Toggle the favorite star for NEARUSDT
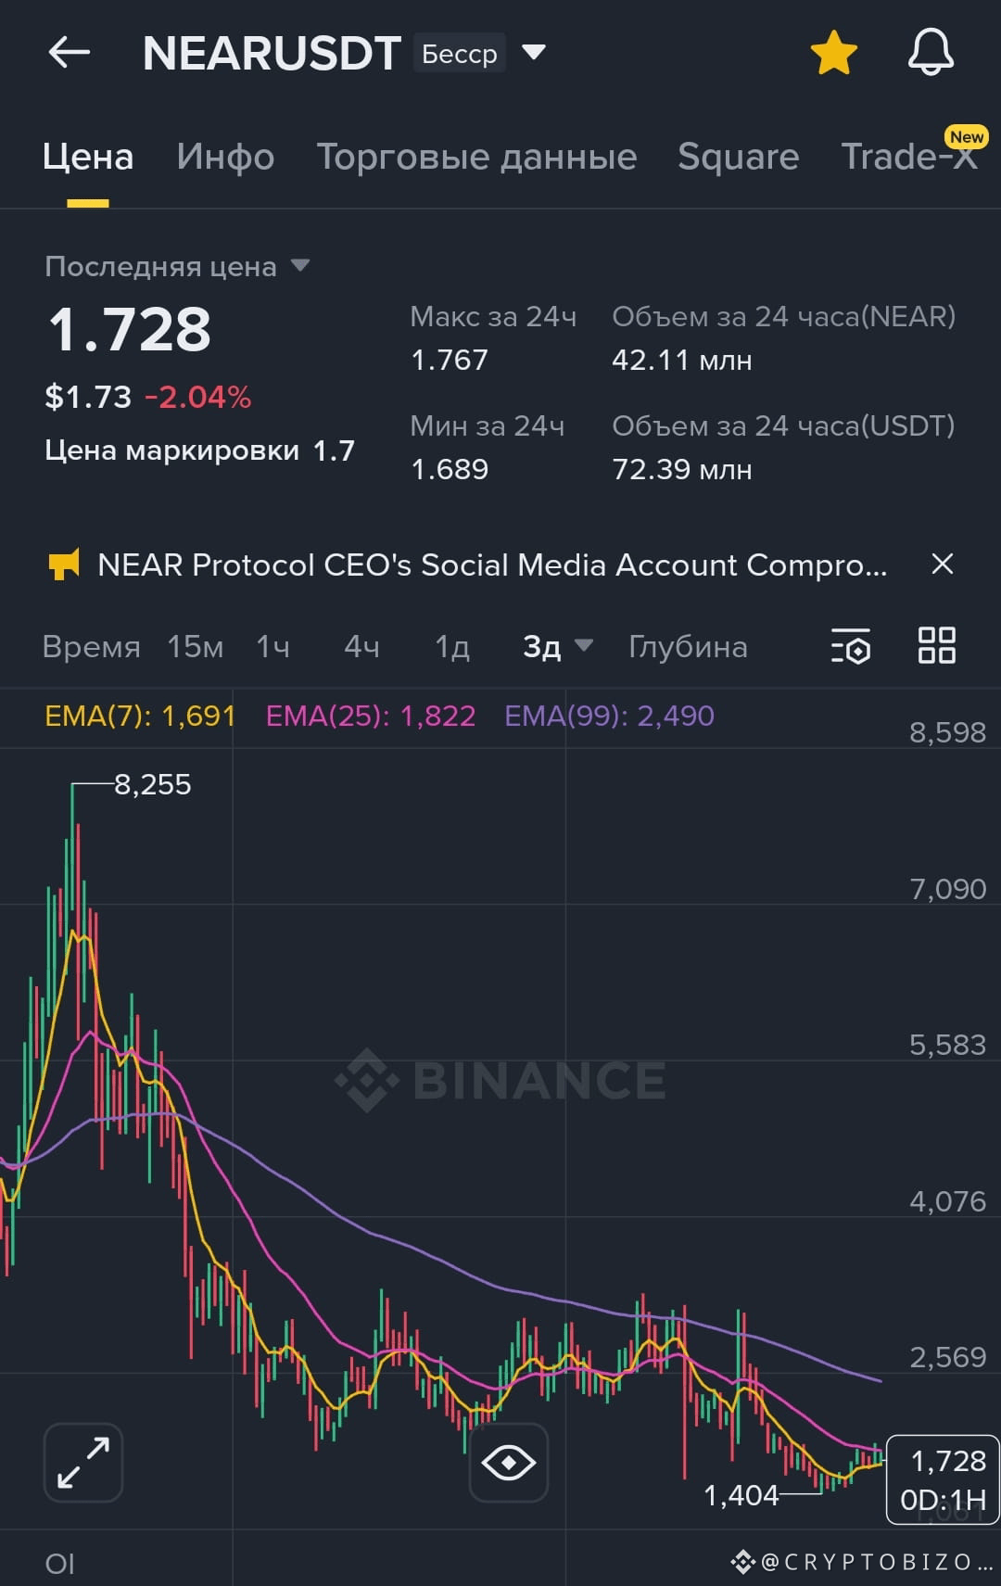Screen dimensions: 1001x1586 [x=833, y=53]
